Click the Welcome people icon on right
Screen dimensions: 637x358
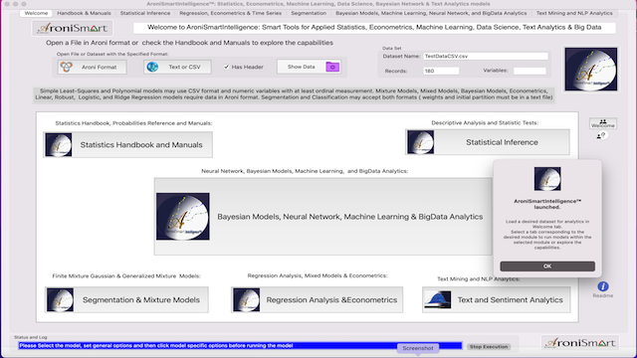coord(603,123)
